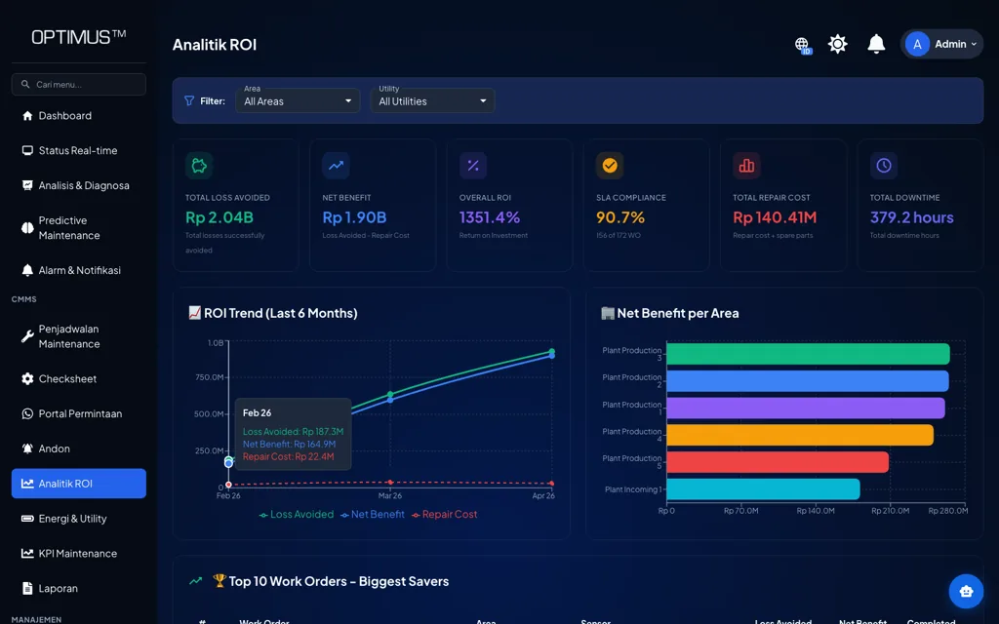Screen dimensions: 999x624
Task: Open the Utility filter dropdown
Action: pyautogui.click(x=432, y=100)
